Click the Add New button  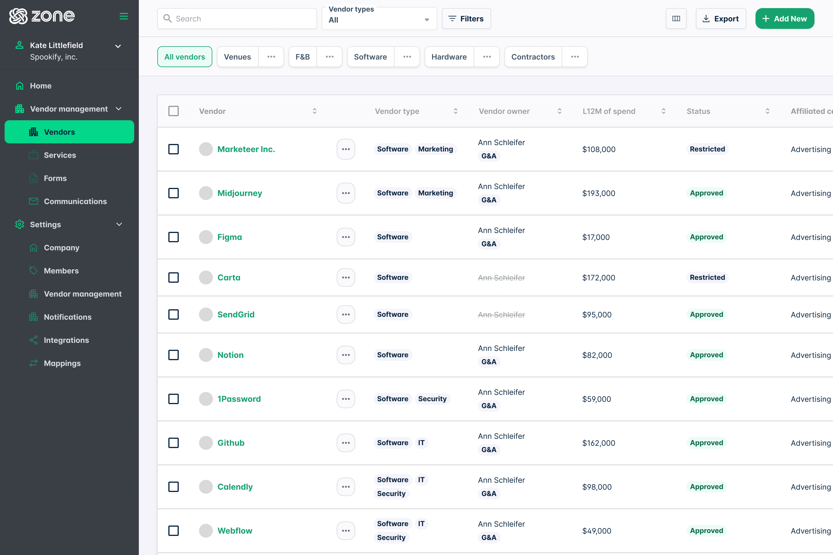coord(784,18)
